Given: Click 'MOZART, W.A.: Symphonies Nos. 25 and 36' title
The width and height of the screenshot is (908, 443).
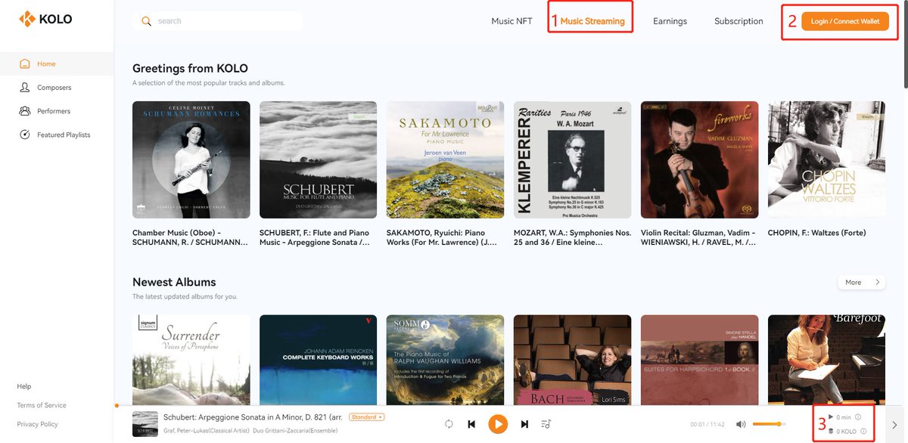Looking at the screenshot, I should coord(572,237).
